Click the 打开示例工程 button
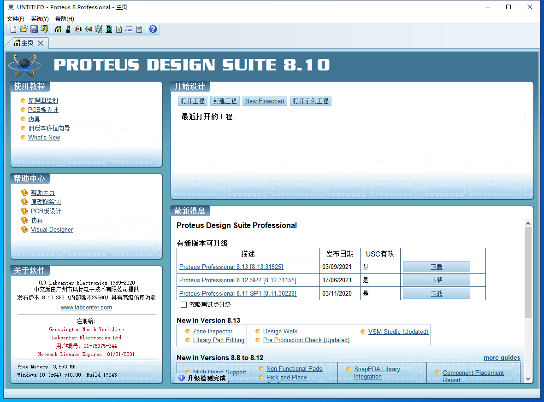 point(311,101)
